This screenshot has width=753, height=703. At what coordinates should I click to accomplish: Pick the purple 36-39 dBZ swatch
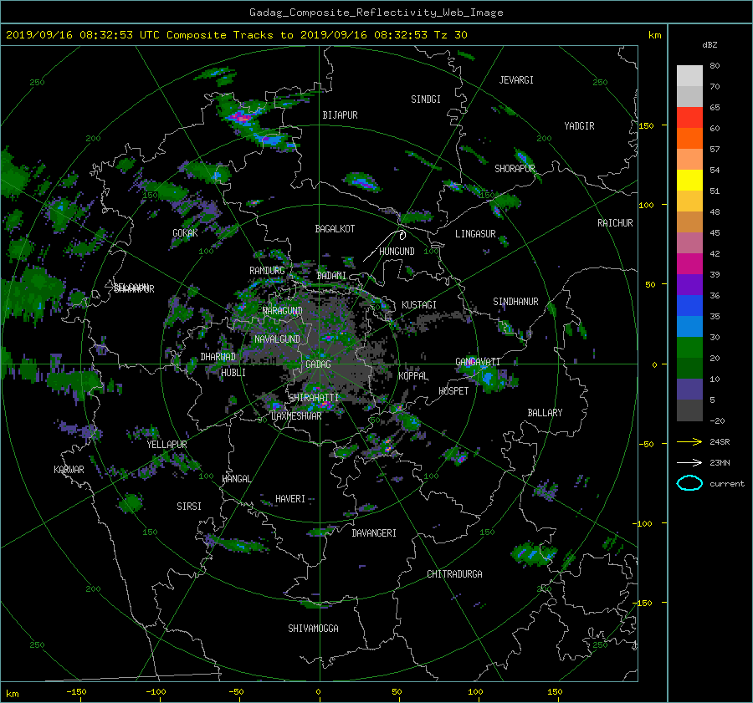(x=689, y=284)
